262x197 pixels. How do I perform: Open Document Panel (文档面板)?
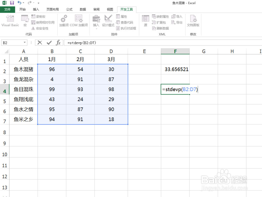point(193,20)
